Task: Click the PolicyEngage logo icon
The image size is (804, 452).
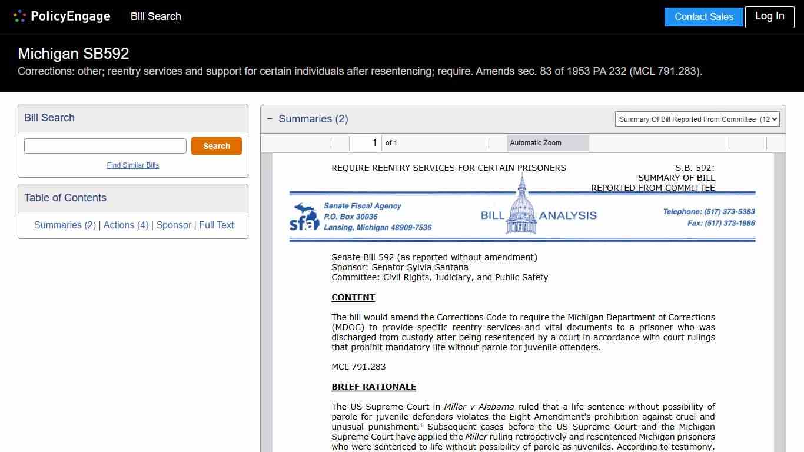Action: (x=19, y=16)
